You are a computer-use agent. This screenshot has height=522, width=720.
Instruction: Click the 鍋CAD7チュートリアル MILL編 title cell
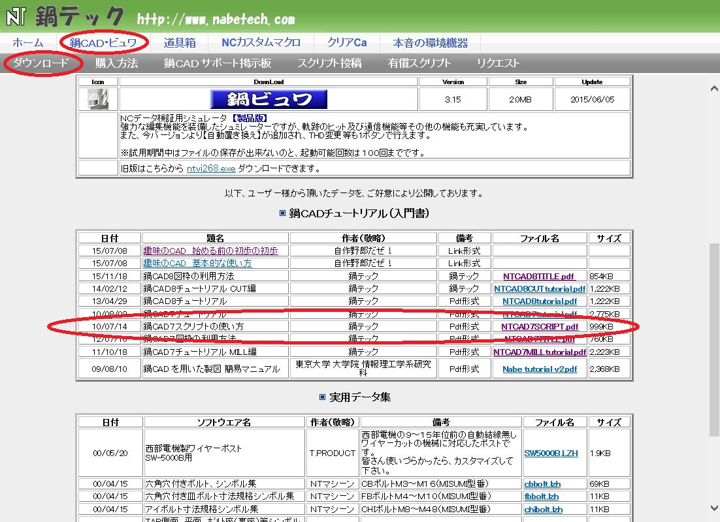[216, 352]
